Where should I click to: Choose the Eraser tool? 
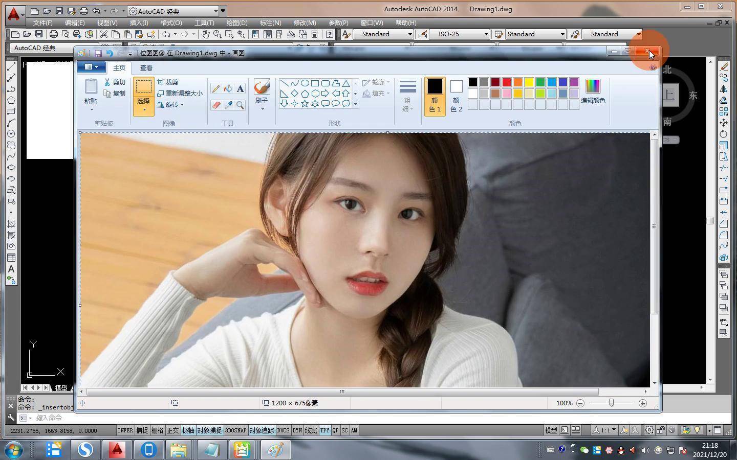click(216, 105)
